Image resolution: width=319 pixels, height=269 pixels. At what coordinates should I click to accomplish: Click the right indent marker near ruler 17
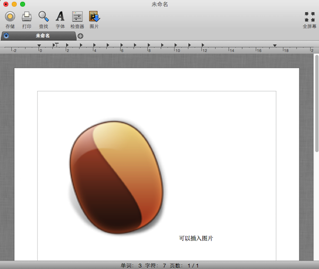(x=274, y=46)
